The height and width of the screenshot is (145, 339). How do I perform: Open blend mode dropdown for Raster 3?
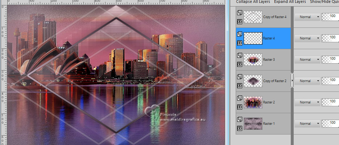pos(307,60)
